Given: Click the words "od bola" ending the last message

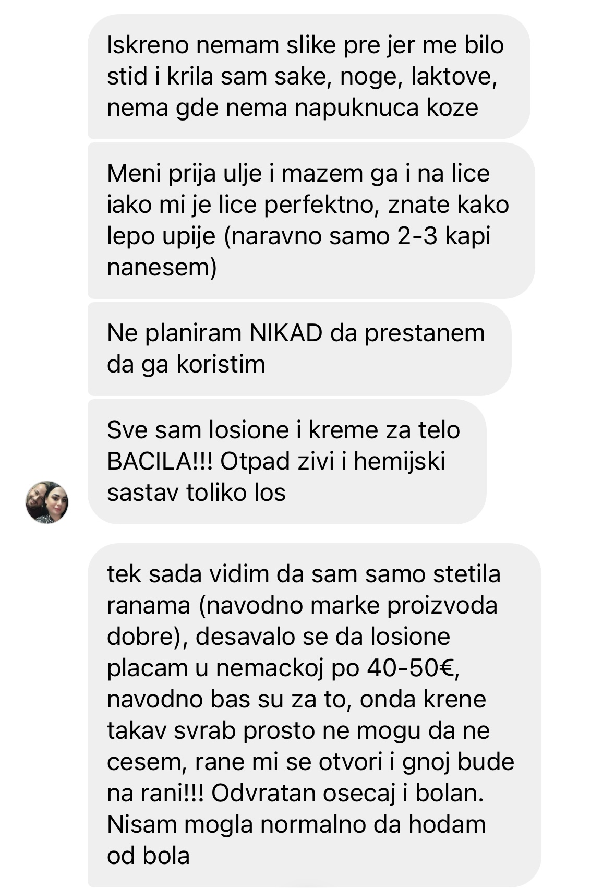Looking at the screenshot, I should [148, 856].
